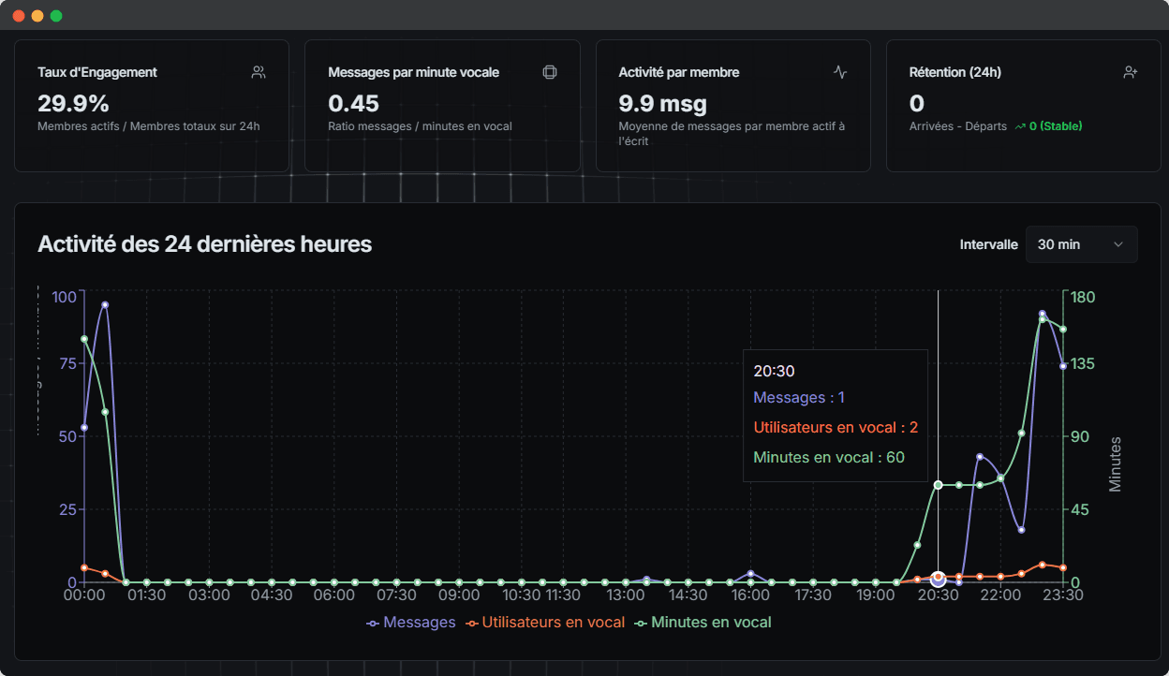
Task: Click the red close window button
Action: coord(19,16)
